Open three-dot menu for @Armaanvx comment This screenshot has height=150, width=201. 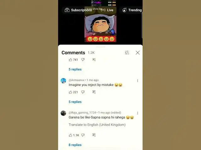pyautogui.click(x=138, y=81)
